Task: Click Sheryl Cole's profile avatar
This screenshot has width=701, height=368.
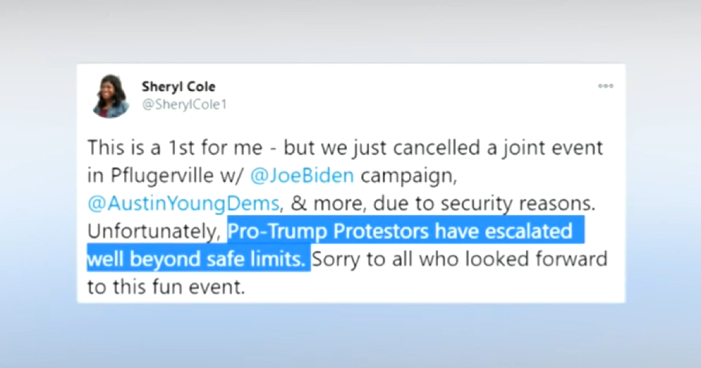Action: [111, 96]
